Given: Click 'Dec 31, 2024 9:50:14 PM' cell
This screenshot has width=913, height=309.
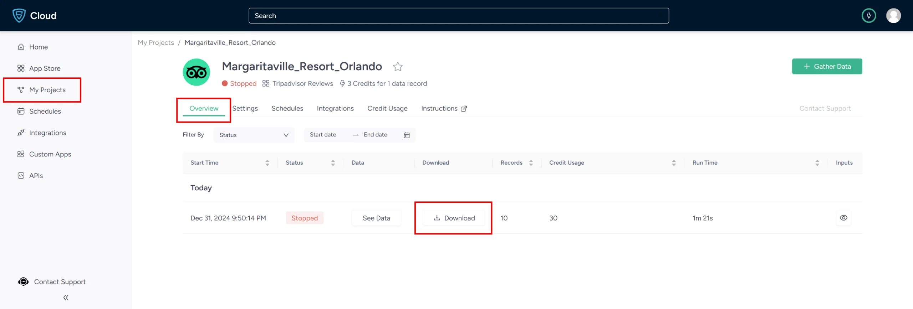Looking at the screenshot, I should [228, 218].
